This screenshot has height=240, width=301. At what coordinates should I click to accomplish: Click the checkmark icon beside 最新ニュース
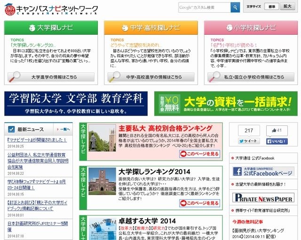tap(11, 129)
